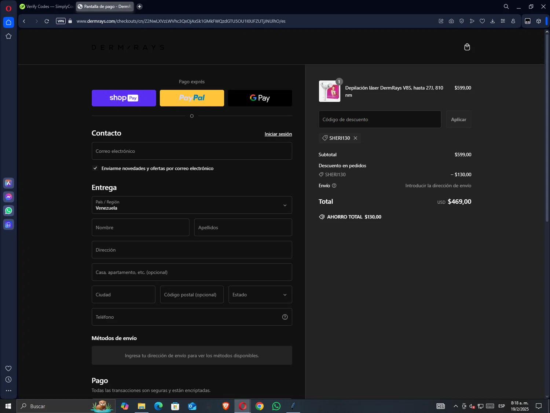The height and width of the screenshot is (413, 550).
Task: Expand the Estado dropdown
Action: pos(260,295)
